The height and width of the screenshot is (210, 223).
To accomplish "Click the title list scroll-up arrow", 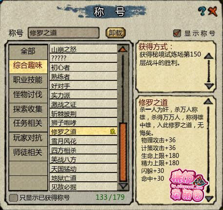I will (122, 49).
